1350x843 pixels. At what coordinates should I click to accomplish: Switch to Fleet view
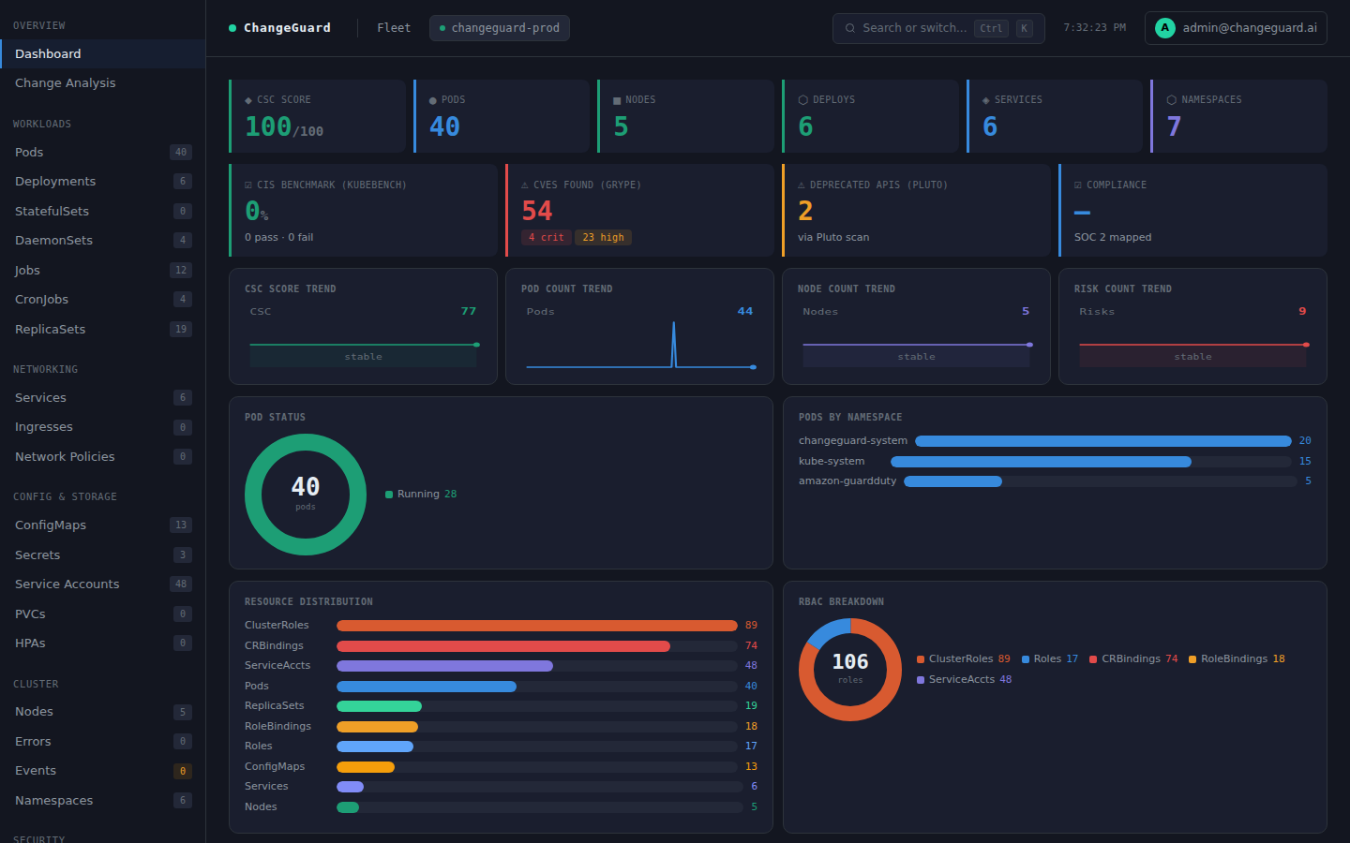394,28
